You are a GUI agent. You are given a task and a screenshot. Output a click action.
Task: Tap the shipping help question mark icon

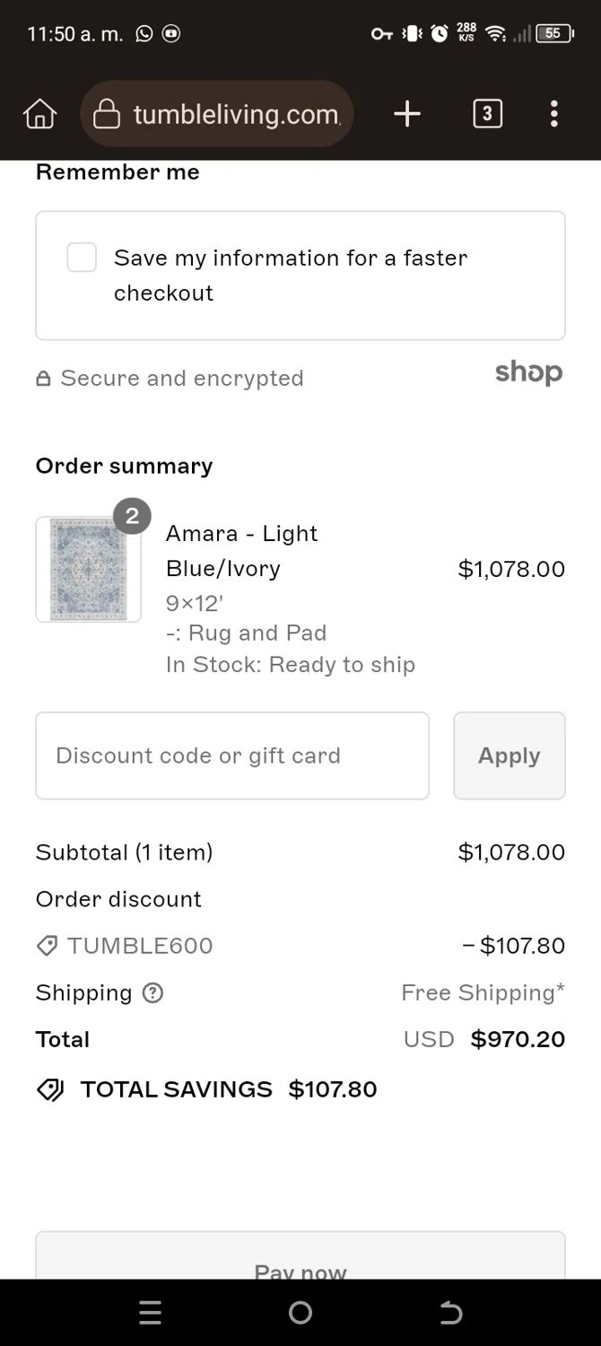click(x=153, y=992)
